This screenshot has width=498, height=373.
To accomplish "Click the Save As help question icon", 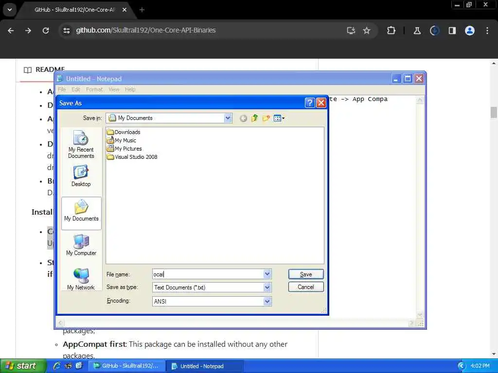I will coord(310,103).
